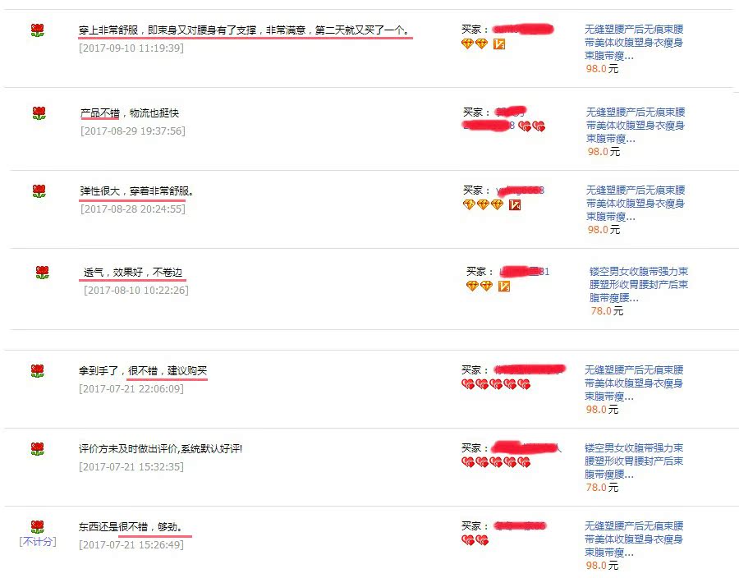
Task: Click the flower icon beside '弹性很大' review
Action: tap(39, 191)
